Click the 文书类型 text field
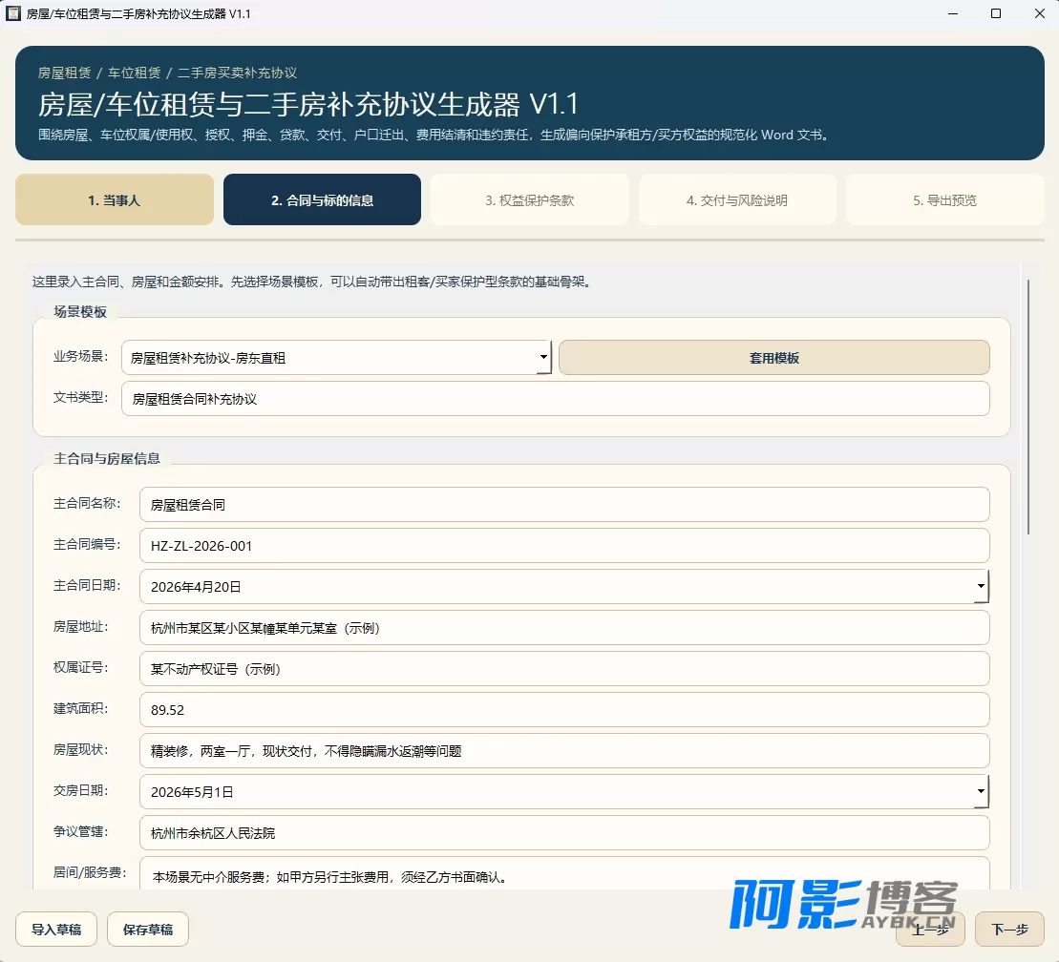 [x=555, y=399]
